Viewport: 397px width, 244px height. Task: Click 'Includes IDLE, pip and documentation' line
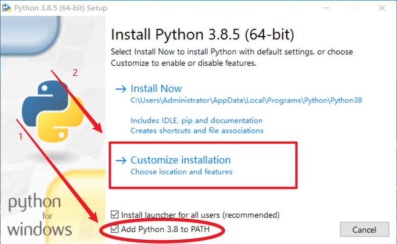click(x=196, y=121)
